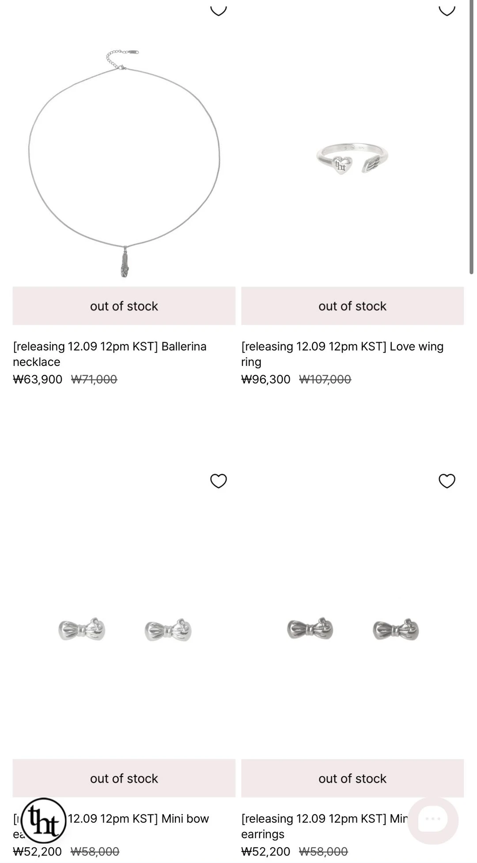This screenshot has height=863, width=477.
Task: Click the page vertical scrollbar
Action: click(x=471, y=137)
